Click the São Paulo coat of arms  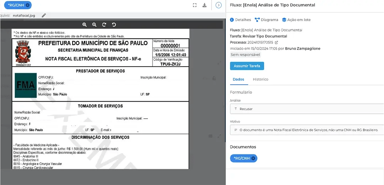tap(23, 52)
